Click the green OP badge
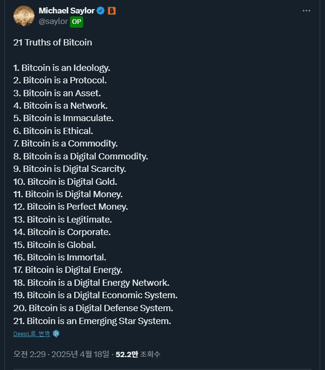This screenshot has height=370, width=325. (x=77, y=22)
